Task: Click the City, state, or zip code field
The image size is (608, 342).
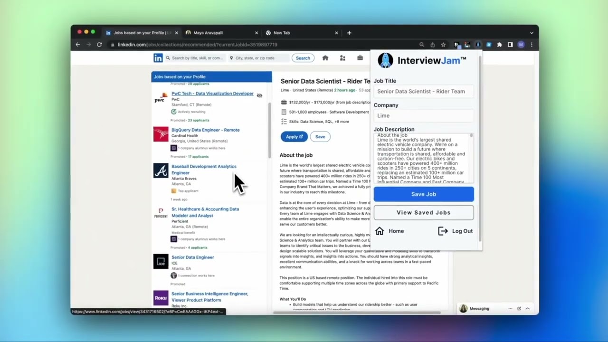Action: (258, 58)
